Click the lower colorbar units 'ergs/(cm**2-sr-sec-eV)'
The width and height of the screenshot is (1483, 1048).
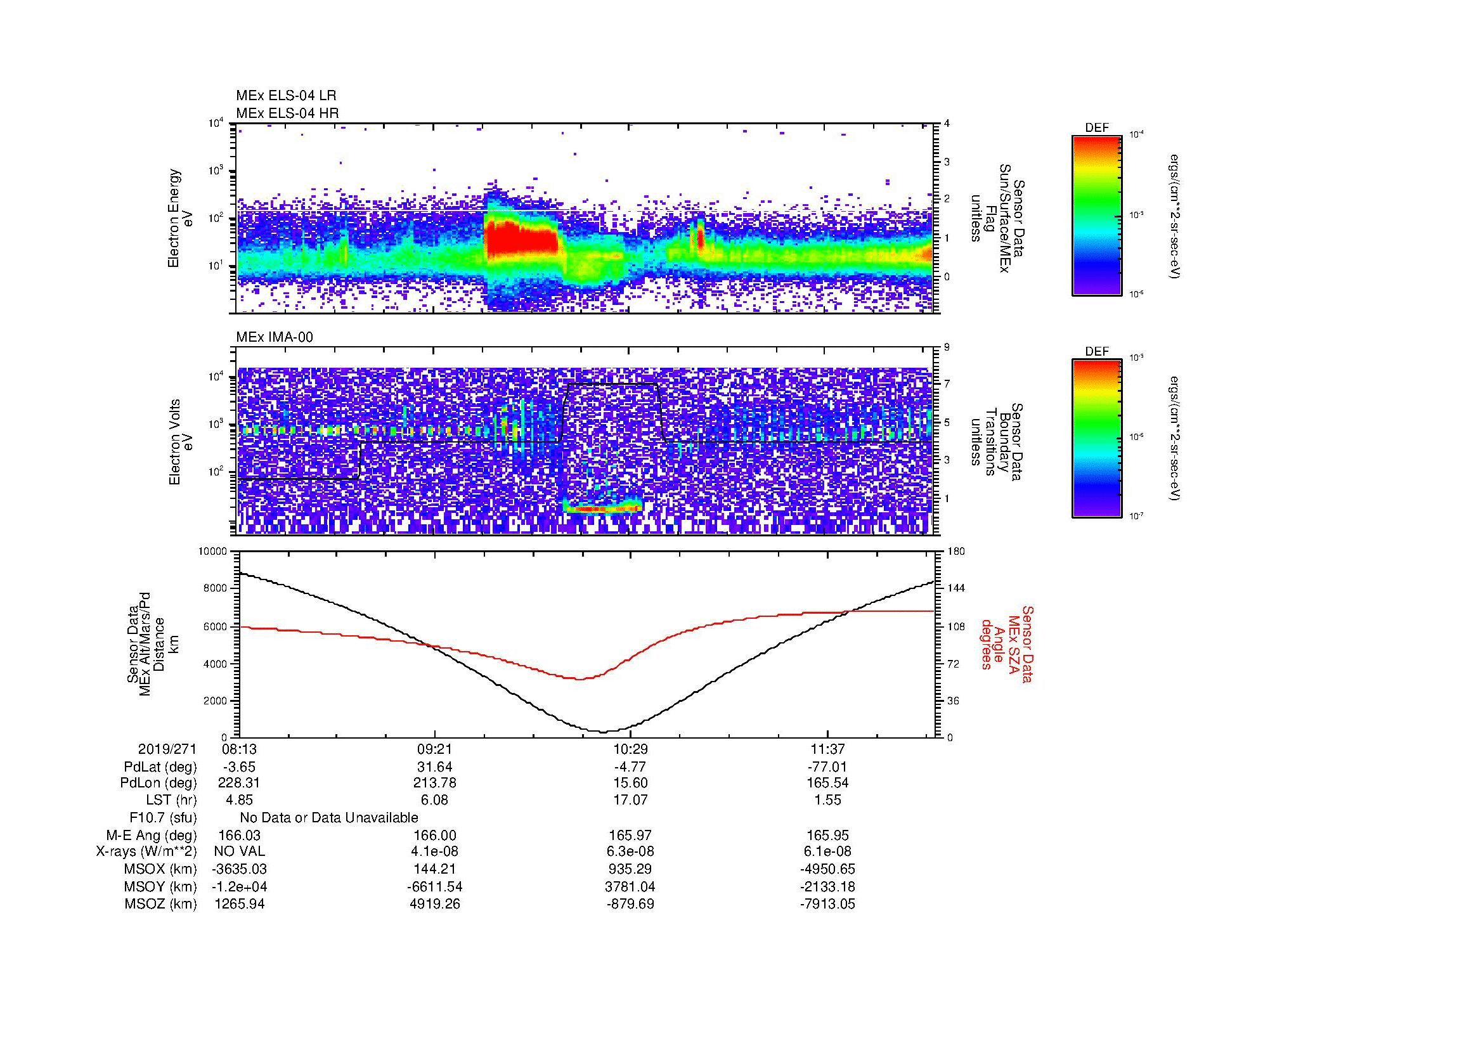point(1175,438)
